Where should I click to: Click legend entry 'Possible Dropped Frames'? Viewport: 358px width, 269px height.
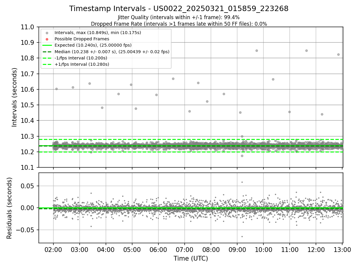point(82,39)
